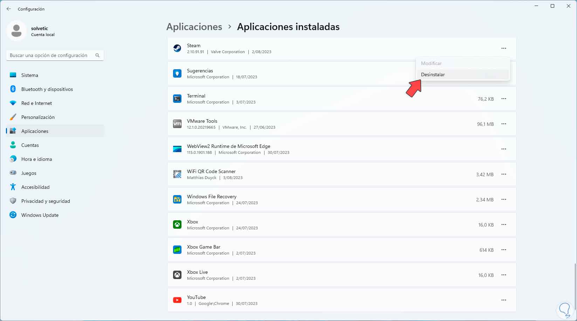Open Hora e idioma settings
Viewport: 577px width, 321px height.
(55, 159)
